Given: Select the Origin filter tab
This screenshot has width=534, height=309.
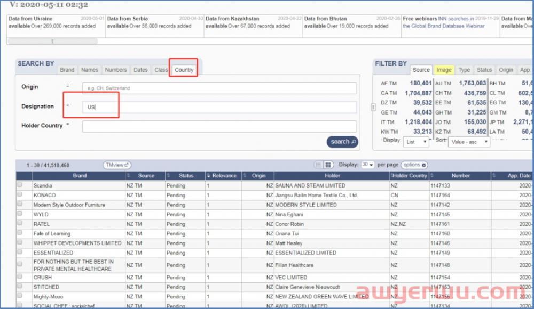Looking at the screenshot, I should click(x=506, y=70).
